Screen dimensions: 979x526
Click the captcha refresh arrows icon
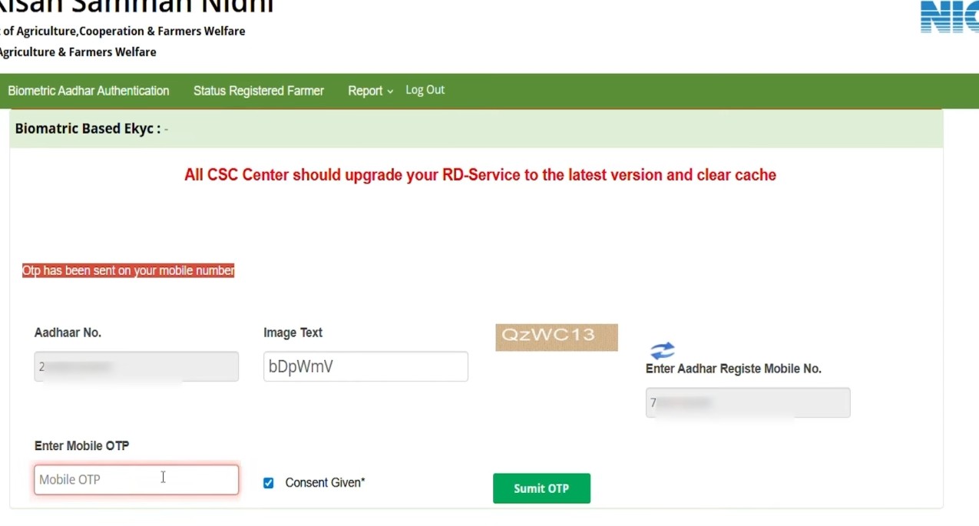coord(662,351)
